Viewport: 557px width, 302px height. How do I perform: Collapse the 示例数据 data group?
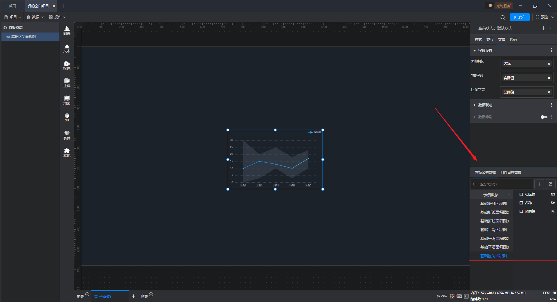point(509,195)
